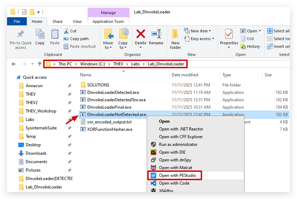This screenshot has width=297, height=199.
Task: Open the New item dropdown
Action: click(x=198, y=31)
